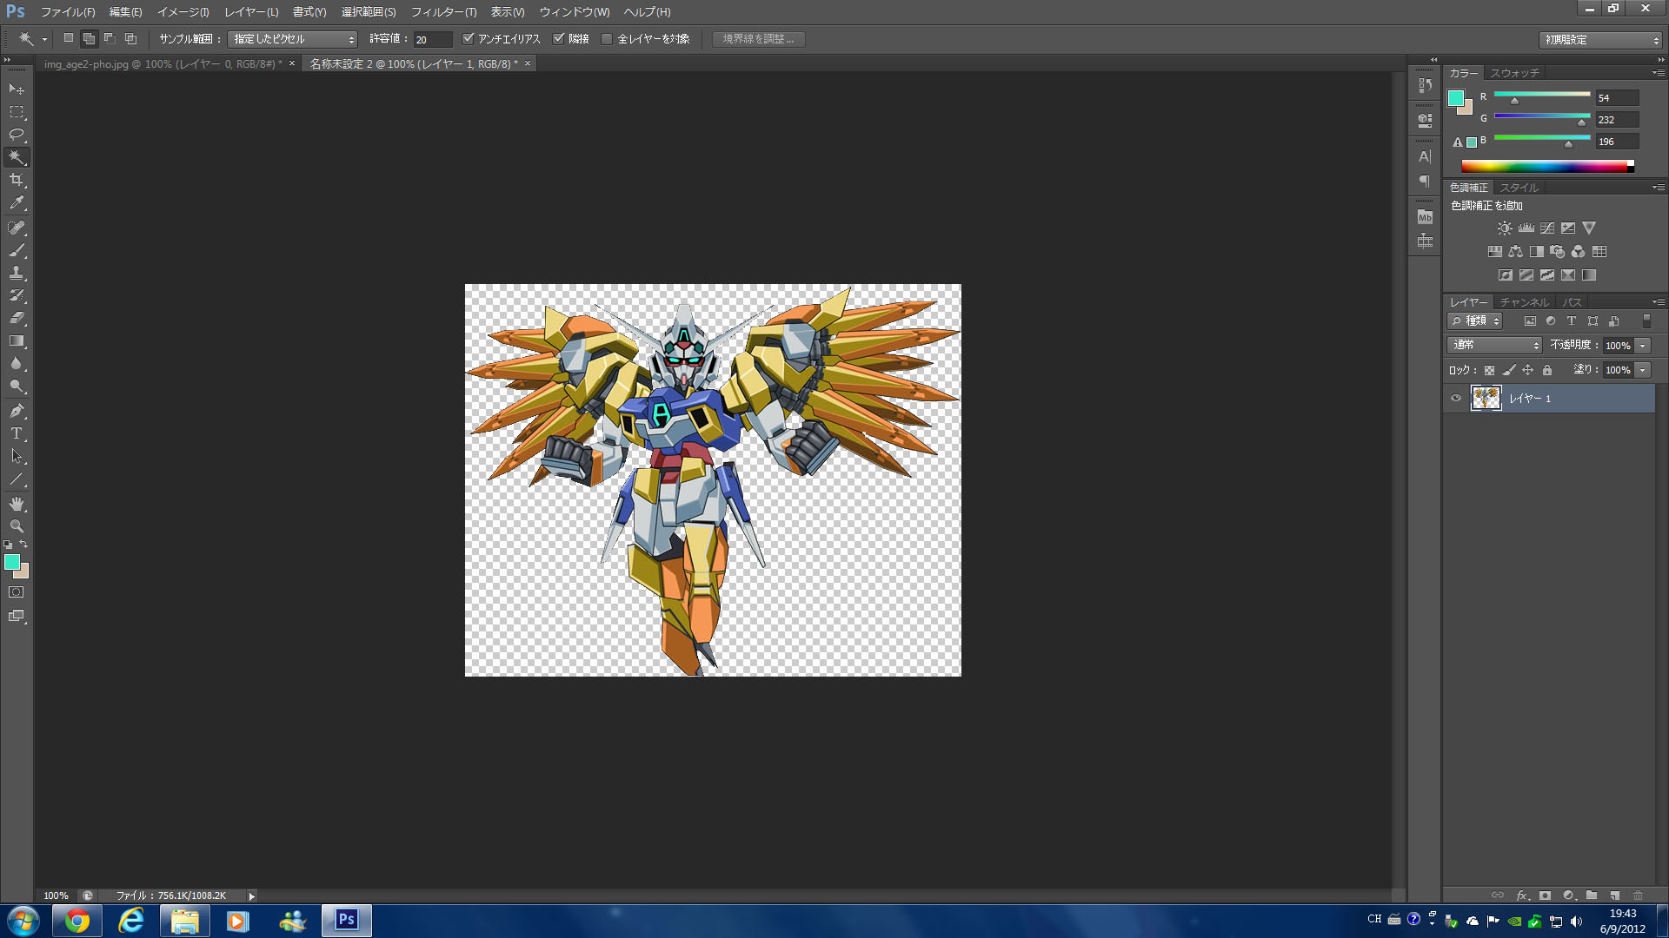The image size is (1669, 938).
Task: Select the Zoom tool in toolbar
Action: [17, 526]
